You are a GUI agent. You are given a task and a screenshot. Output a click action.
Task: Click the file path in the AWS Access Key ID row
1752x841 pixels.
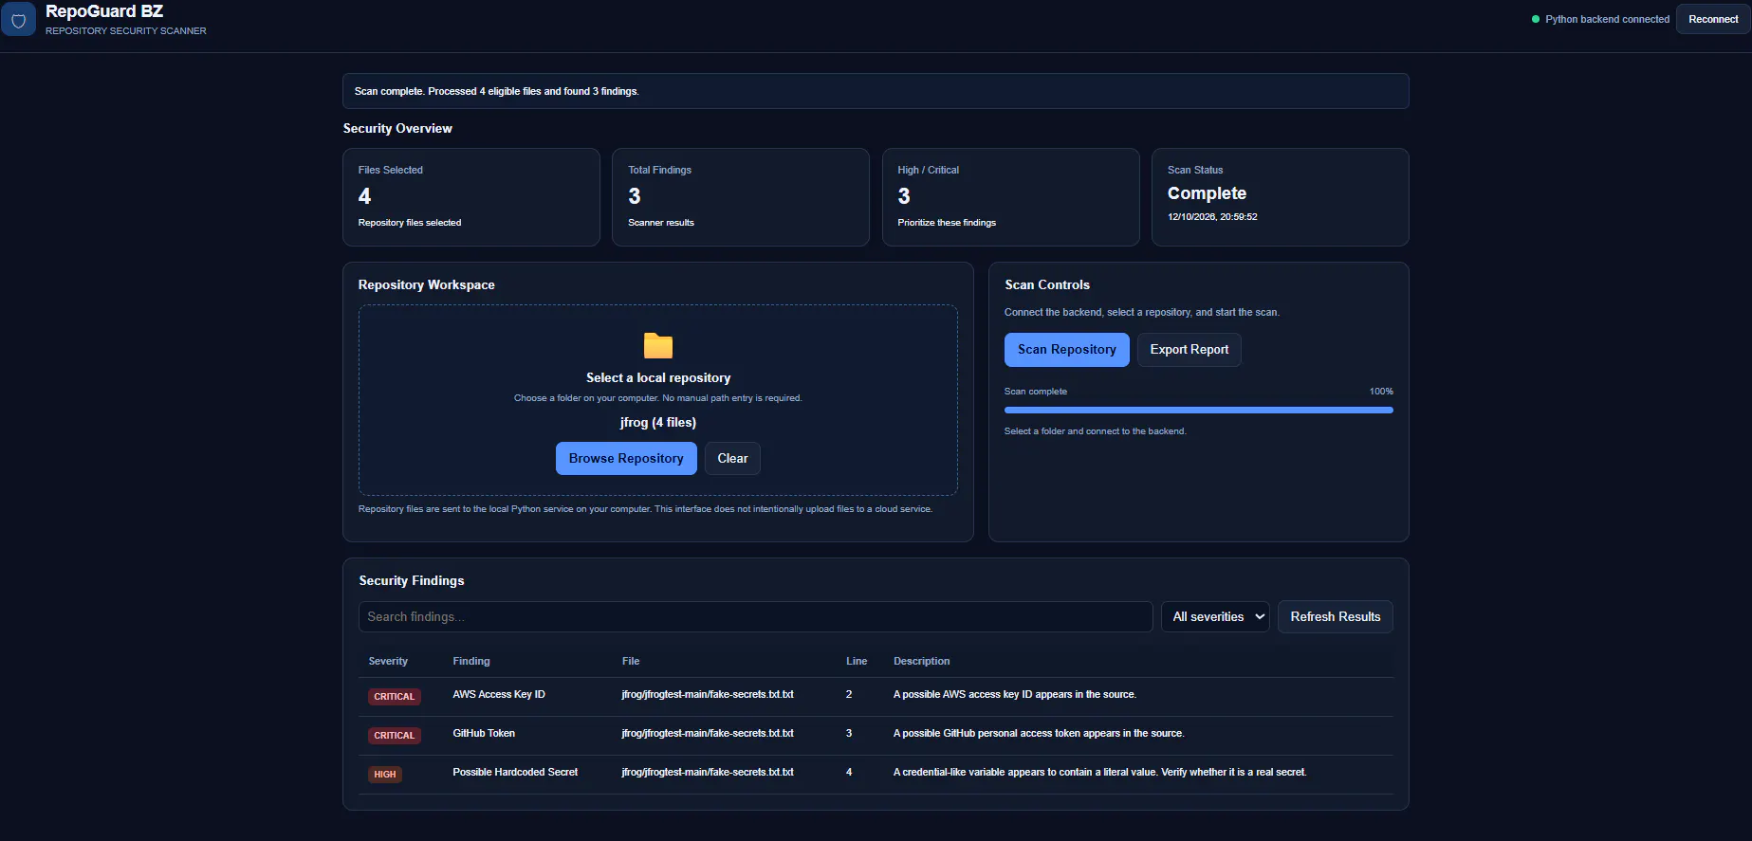click(708, 695)
